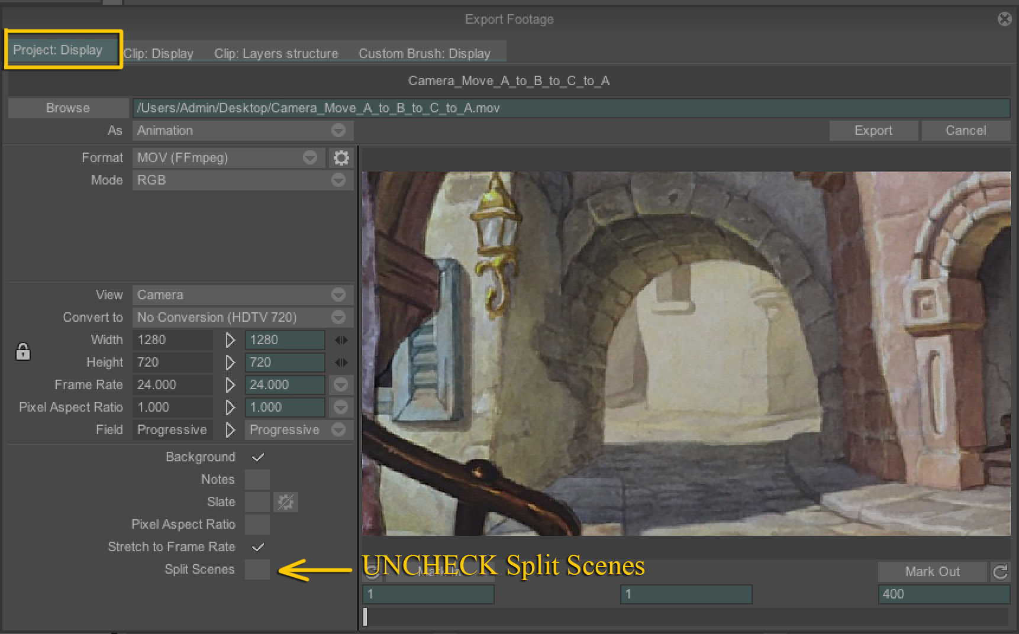Copy source Field setting with arrow
Image resolution: width=1019 pixels, height=634 pixels.
coord(230,430)
